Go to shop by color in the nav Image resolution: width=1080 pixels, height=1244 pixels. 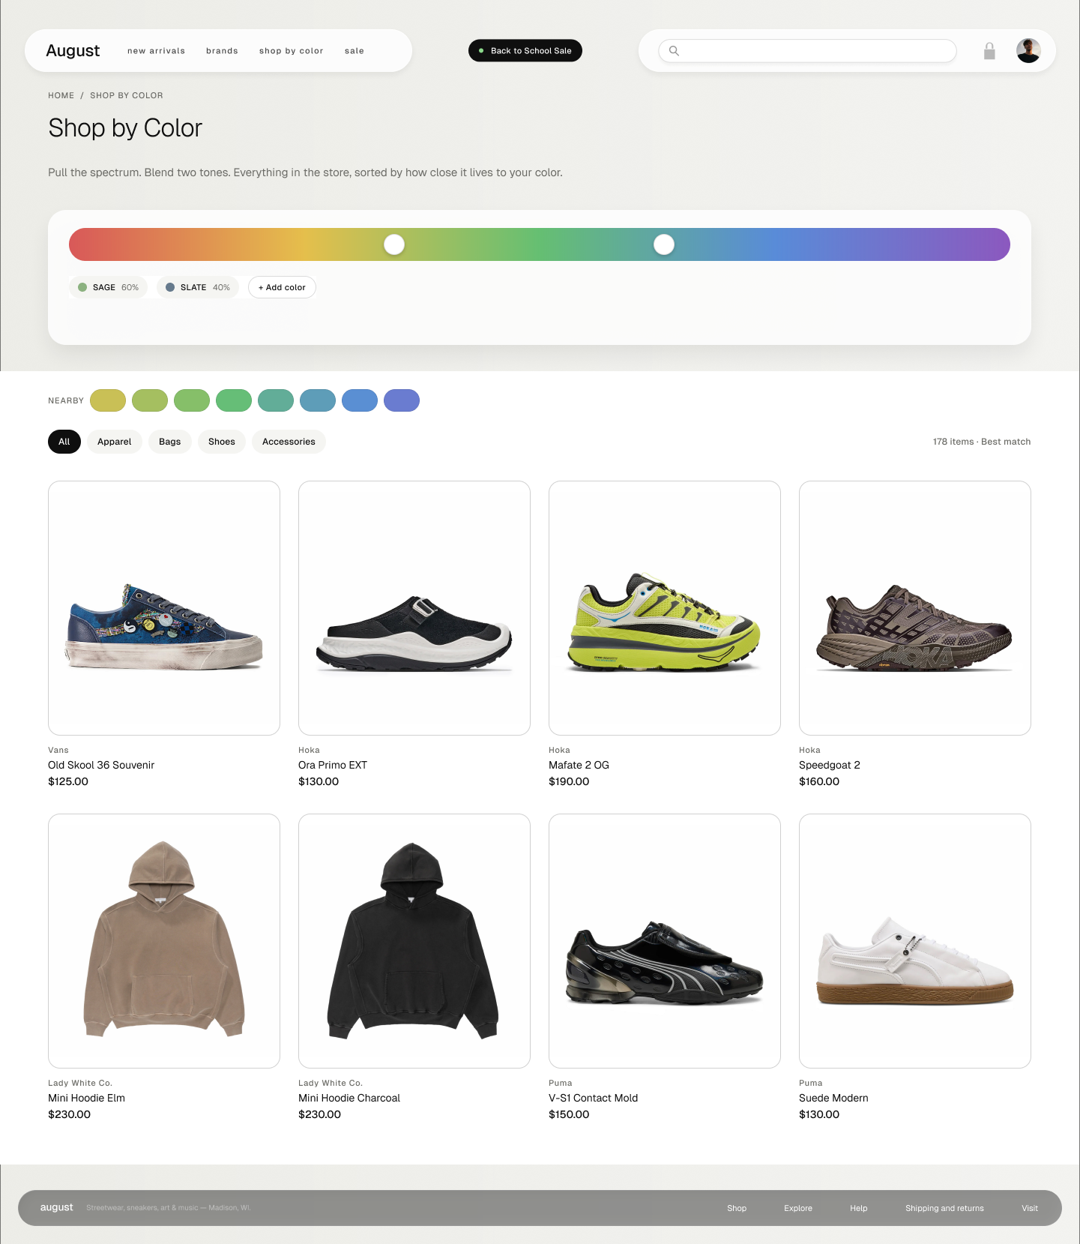292,51
